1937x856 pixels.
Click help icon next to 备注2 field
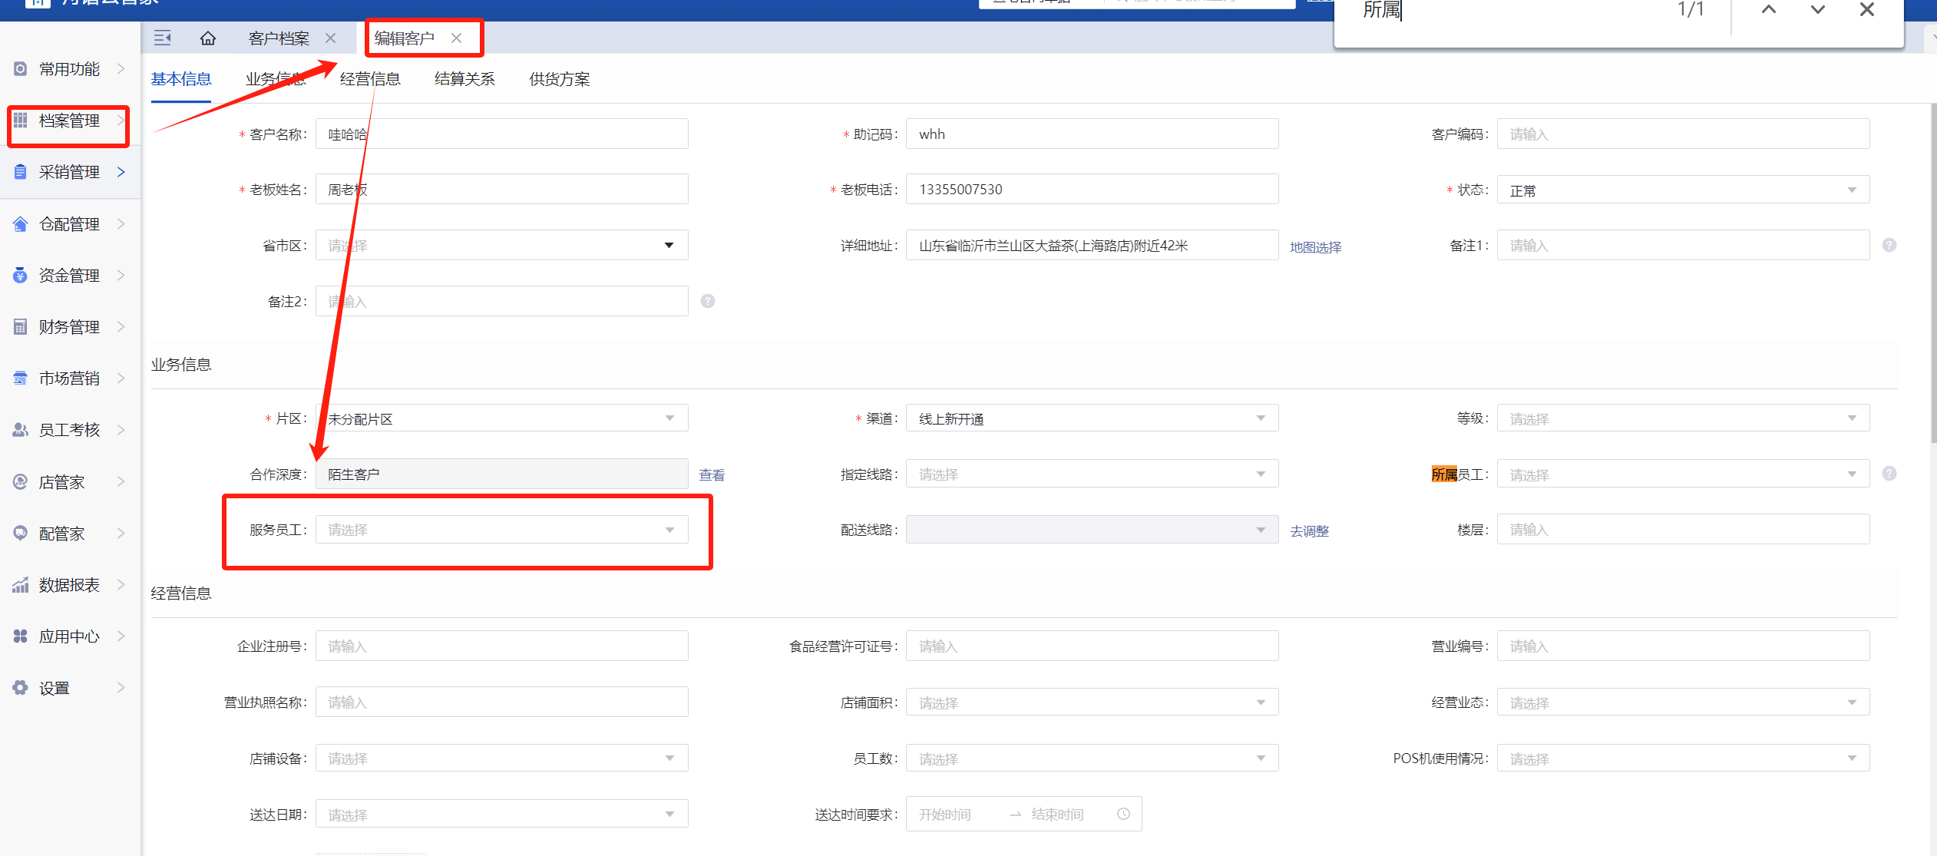708,301
